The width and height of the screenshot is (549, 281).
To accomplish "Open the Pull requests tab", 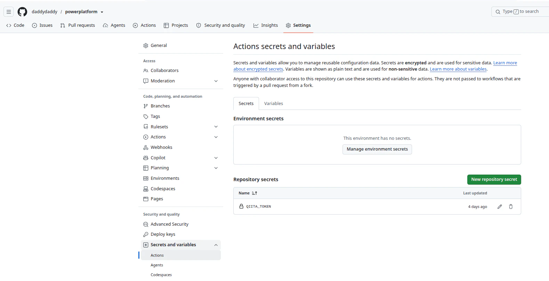I will click(78, 25).
